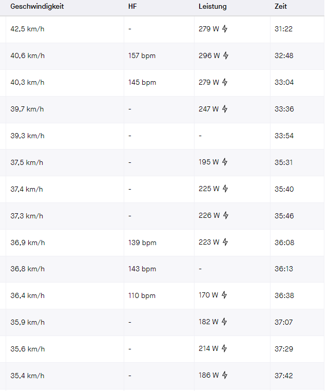Open the effort with time 33:54
Viewport: 329px width, 391px height.
click(x=162, y=136)
